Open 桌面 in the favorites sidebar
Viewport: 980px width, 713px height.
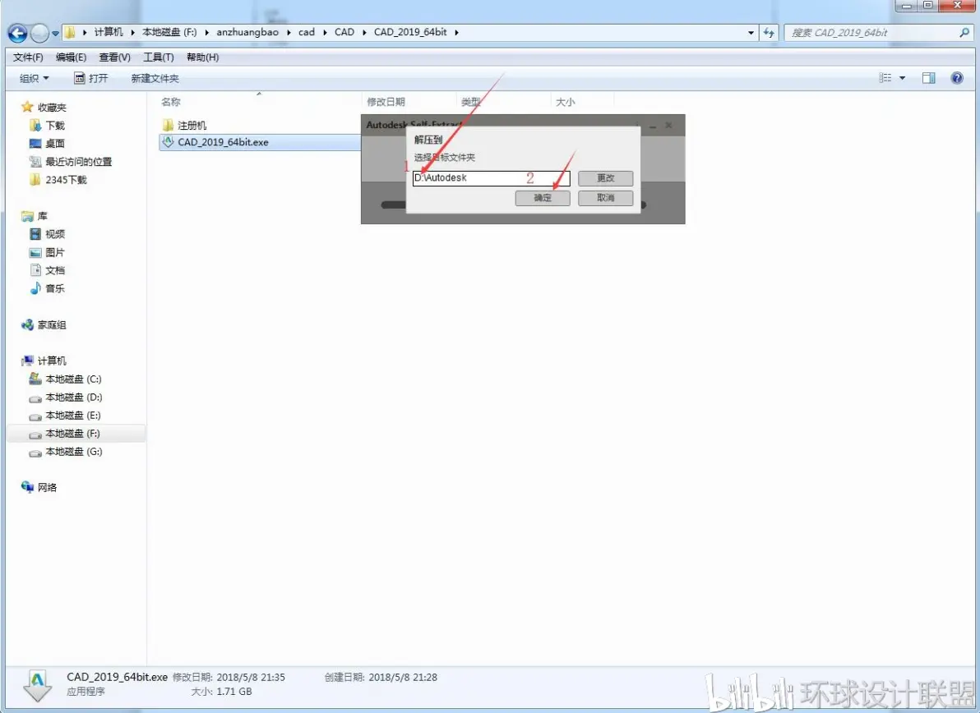55,144
